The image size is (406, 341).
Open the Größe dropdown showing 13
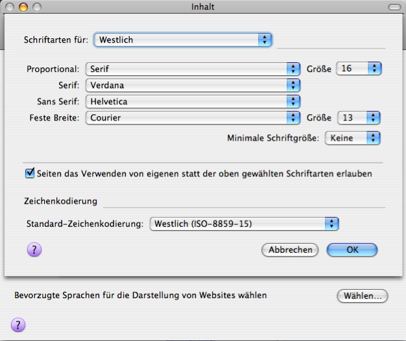359,118
